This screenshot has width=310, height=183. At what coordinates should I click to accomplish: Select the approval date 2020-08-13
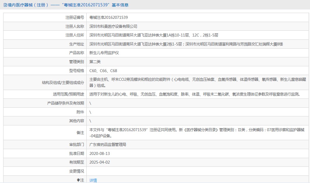(x=100, y=153)
